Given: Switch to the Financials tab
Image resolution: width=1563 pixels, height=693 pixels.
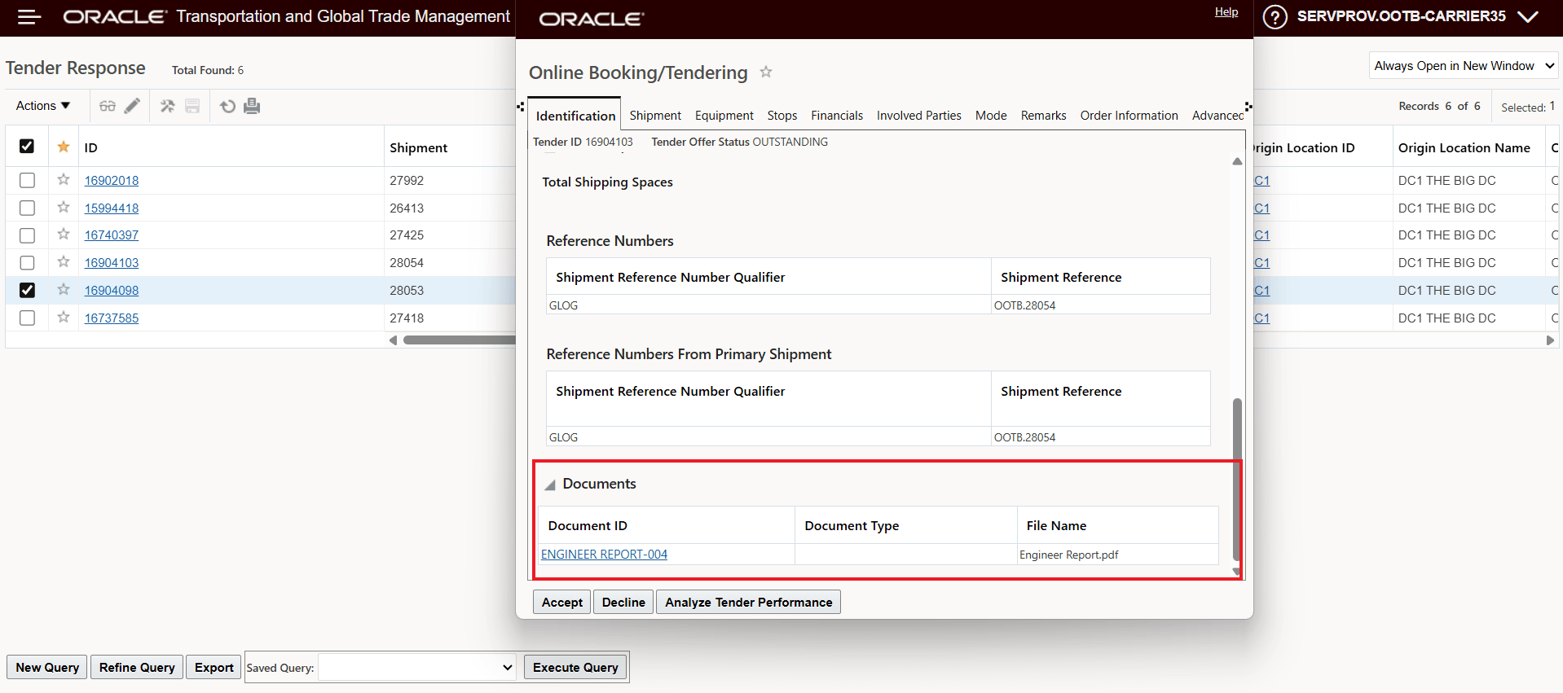Looking at the screenshot, I should (x=837, y=116).
